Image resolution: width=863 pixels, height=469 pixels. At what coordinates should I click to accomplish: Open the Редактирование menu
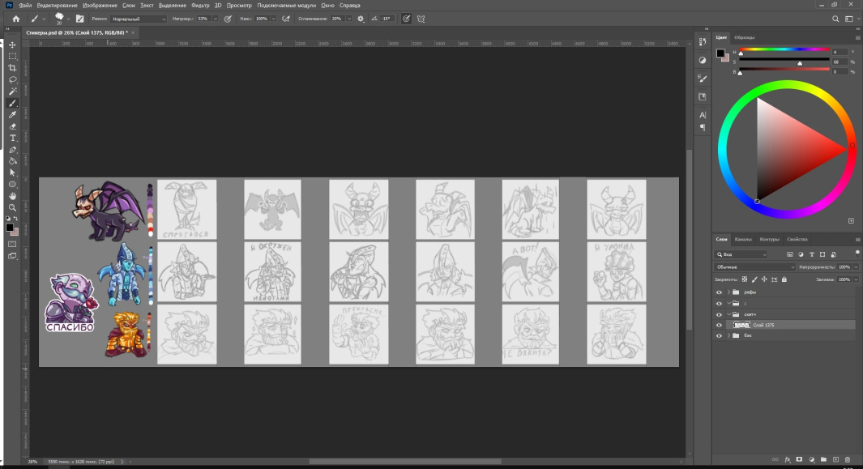pos(58,5)
